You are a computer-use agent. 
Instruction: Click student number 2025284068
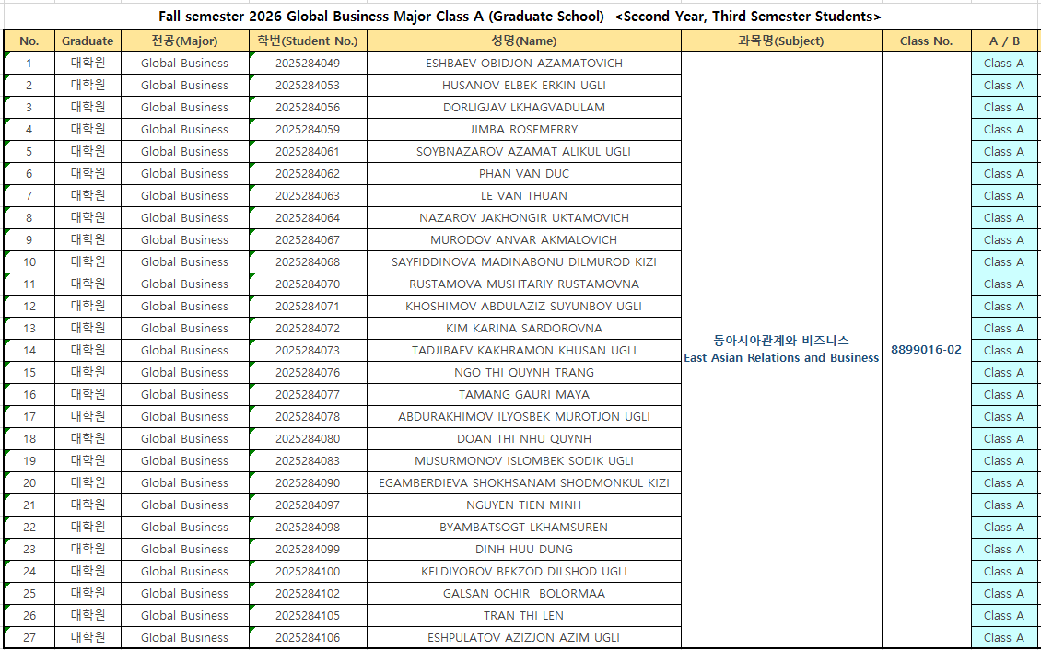tap(308, 262)
